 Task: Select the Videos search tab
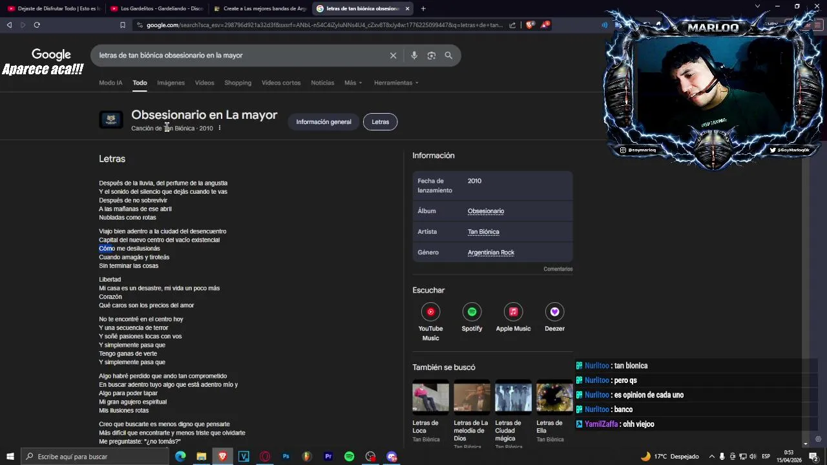(204, 83)
